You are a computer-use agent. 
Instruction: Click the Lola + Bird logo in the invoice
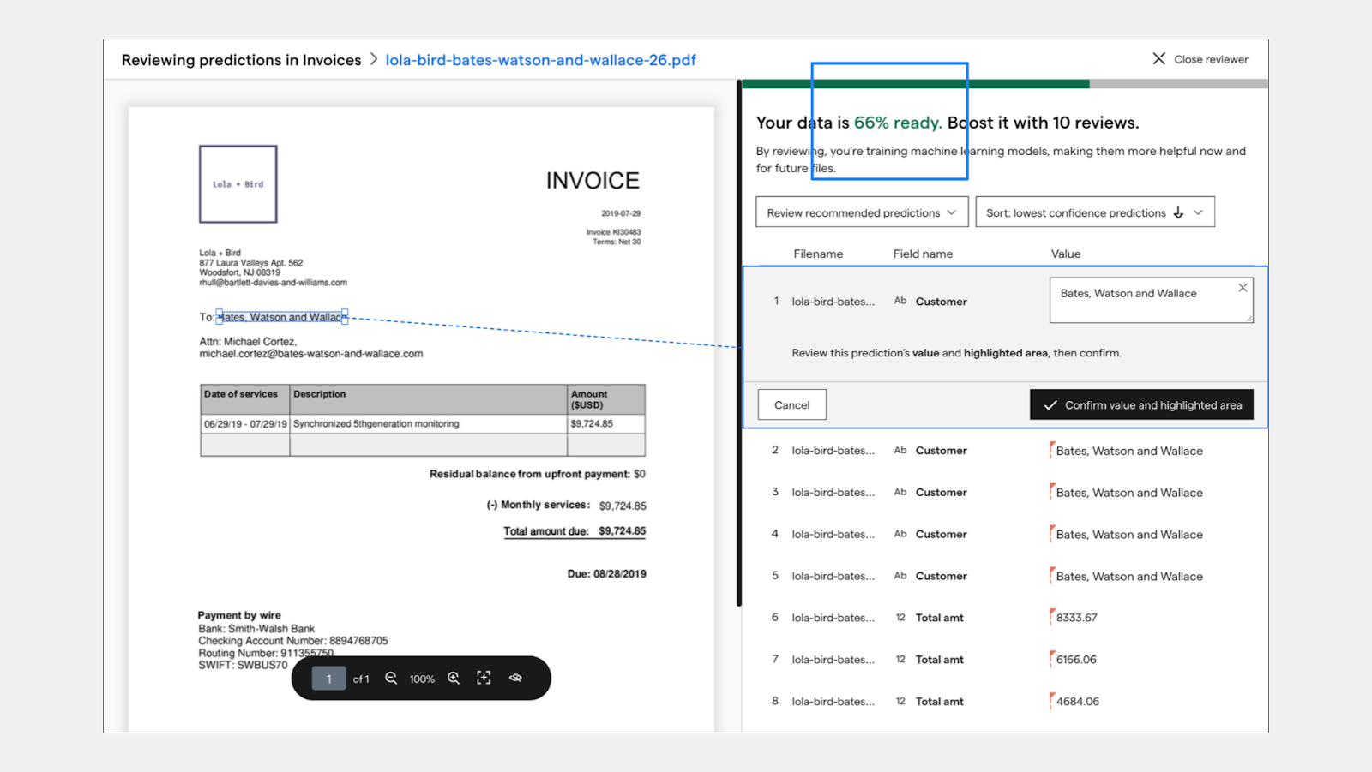click(238, 184)
